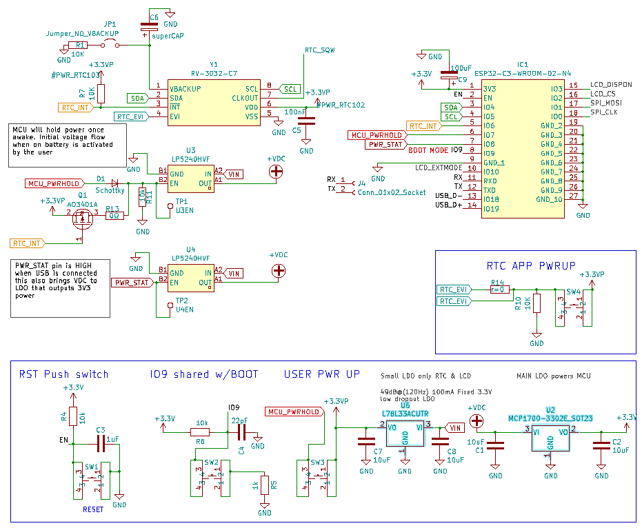Select the J4 Conn_01x02_Socket connector
The width and height of the screenshot is (642, 528).
(353, 187)
